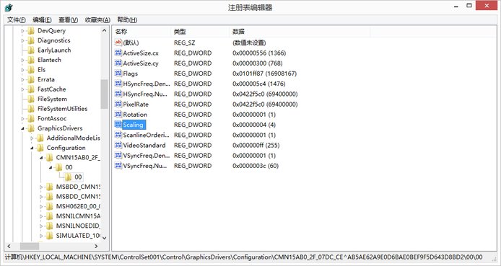Click the tree's horizontal scrollbar left arrow
Screen dimensions: 501x266
9,246
